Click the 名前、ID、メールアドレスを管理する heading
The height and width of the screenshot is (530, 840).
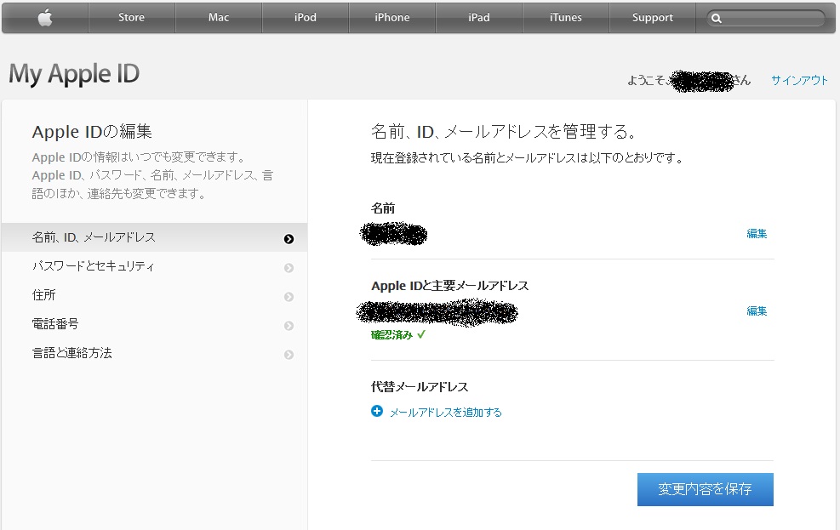504,132
